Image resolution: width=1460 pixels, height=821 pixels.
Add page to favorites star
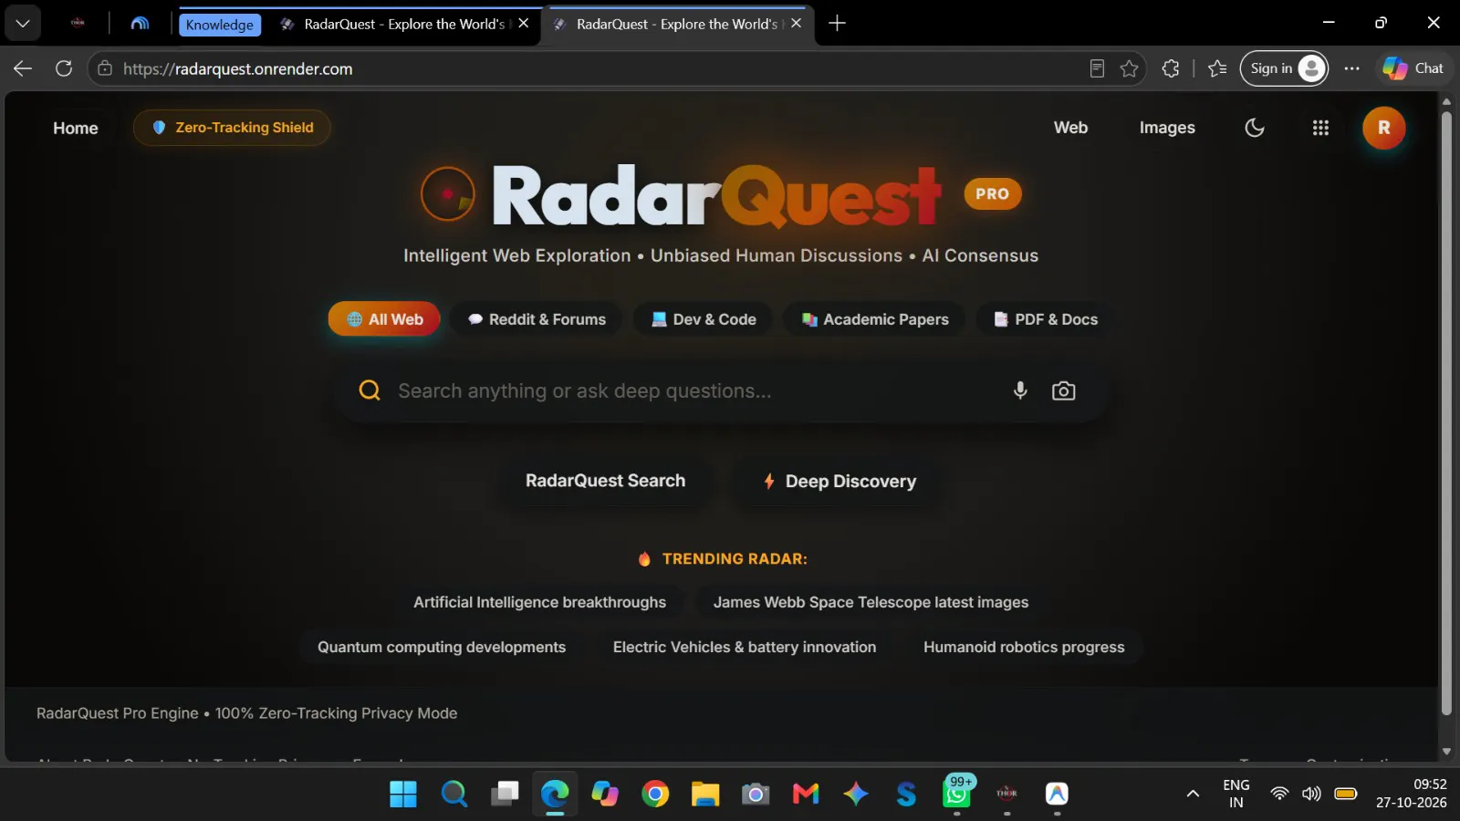(x=1129, y=68)
